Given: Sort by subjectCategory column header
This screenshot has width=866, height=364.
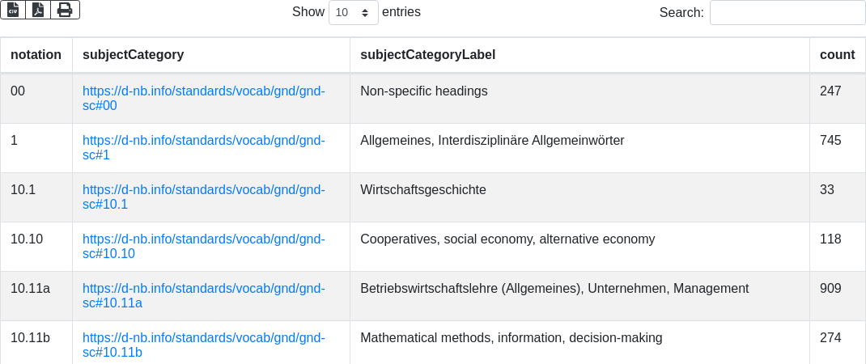Looking at the screenshot, I should pyautogui.click(x=133, y=55).
